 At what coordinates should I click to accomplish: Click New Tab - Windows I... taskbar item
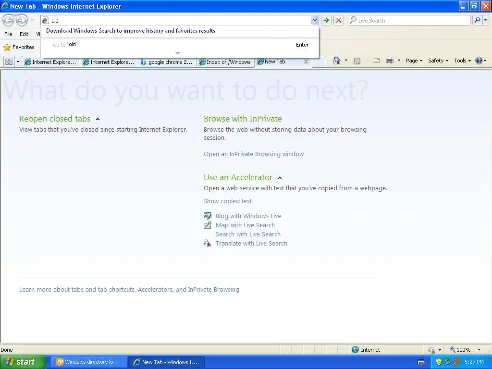click(x=167, y=362)
